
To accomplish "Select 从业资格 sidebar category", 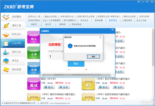I will 13,43.
